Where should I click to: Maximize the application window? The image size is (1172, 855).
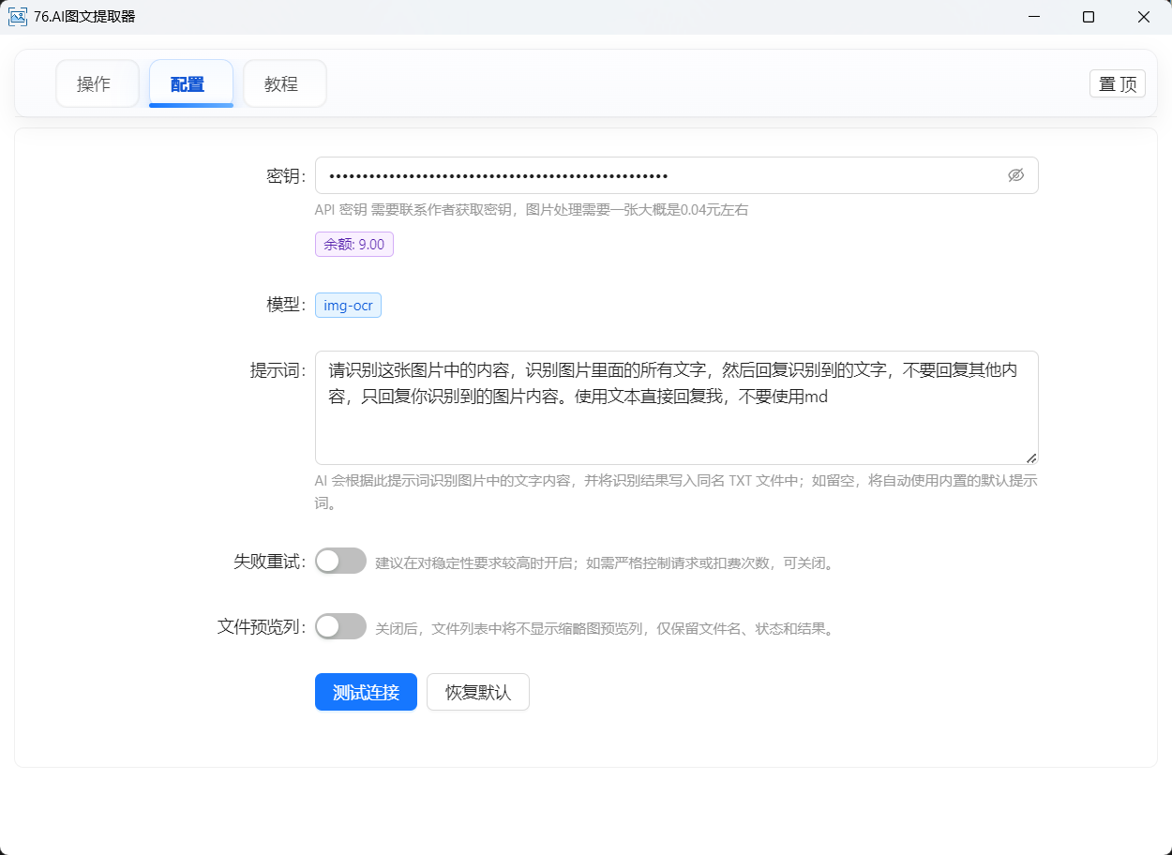[1089, 17]
